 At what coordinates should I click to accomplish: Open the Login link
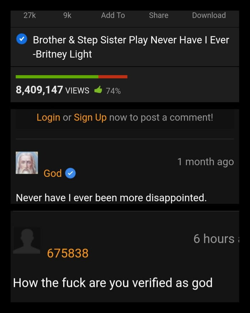point(48,117)
